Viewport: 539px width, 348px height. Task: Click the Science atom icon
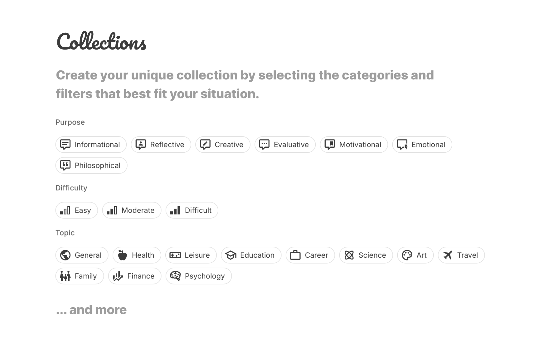[349, 255]
